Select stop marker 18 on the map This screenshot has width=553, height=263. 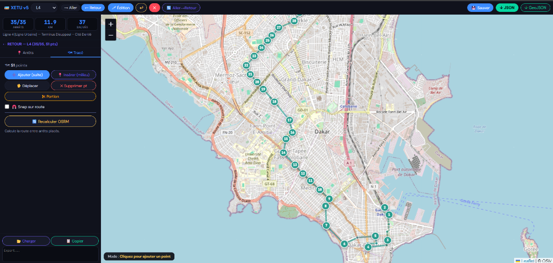274,102
